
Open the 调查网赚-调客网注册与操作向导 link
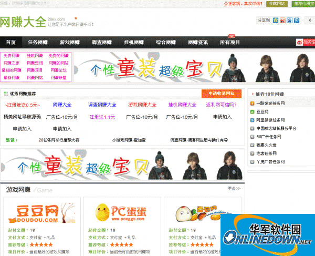coord(199,140)
